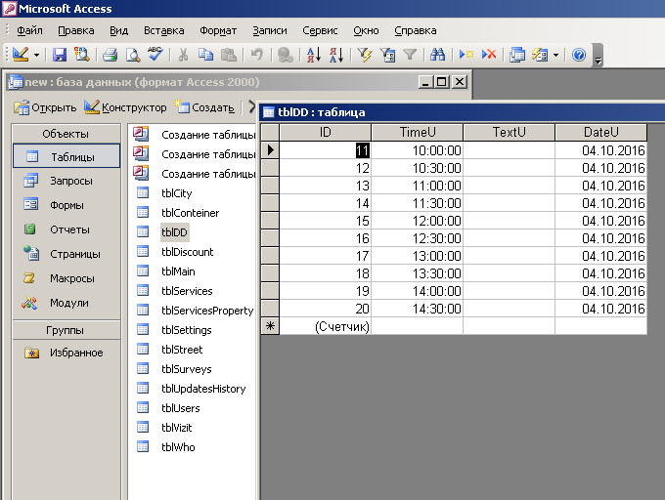Click the TextU cell of record 15
Image resolution: width=665 pixels, height=500 pixels.
[x=509, y=221]
